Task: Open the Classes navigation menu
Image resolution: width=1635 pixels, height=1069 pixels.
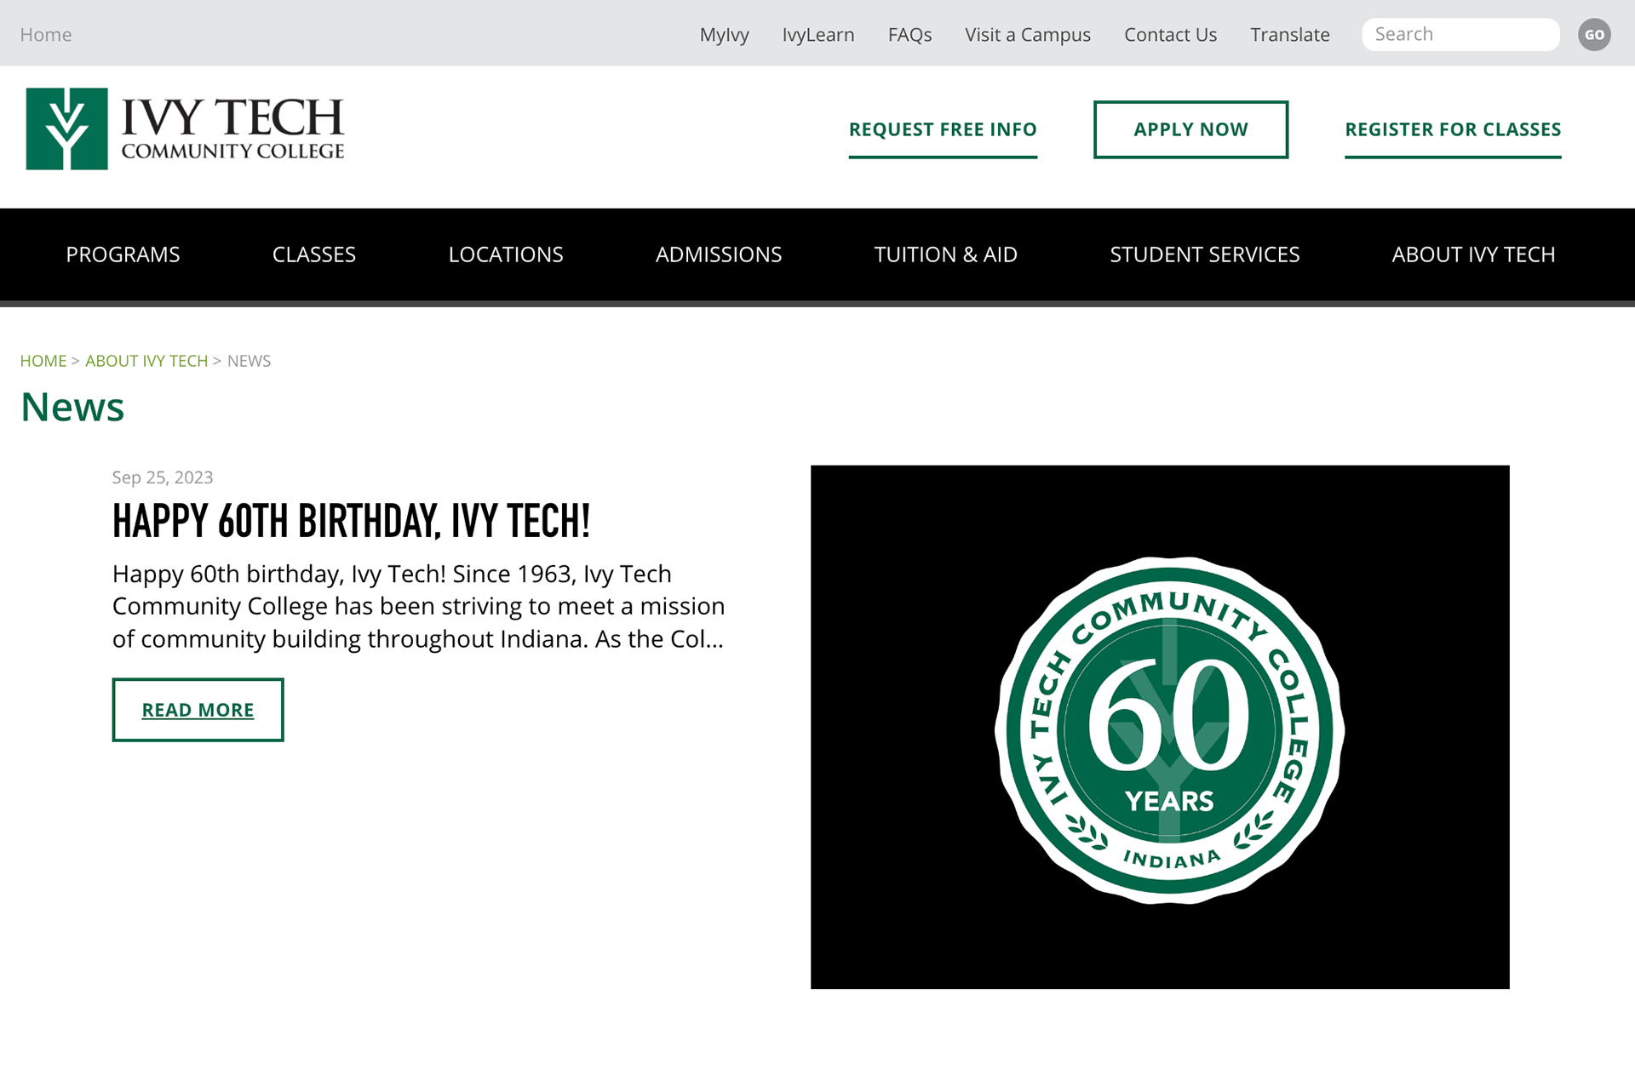Action: (x=313, y=254)
